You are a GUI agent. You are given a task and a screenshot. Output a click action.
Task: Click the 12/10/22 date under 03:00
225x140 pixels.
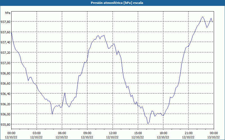coord(37,137)
